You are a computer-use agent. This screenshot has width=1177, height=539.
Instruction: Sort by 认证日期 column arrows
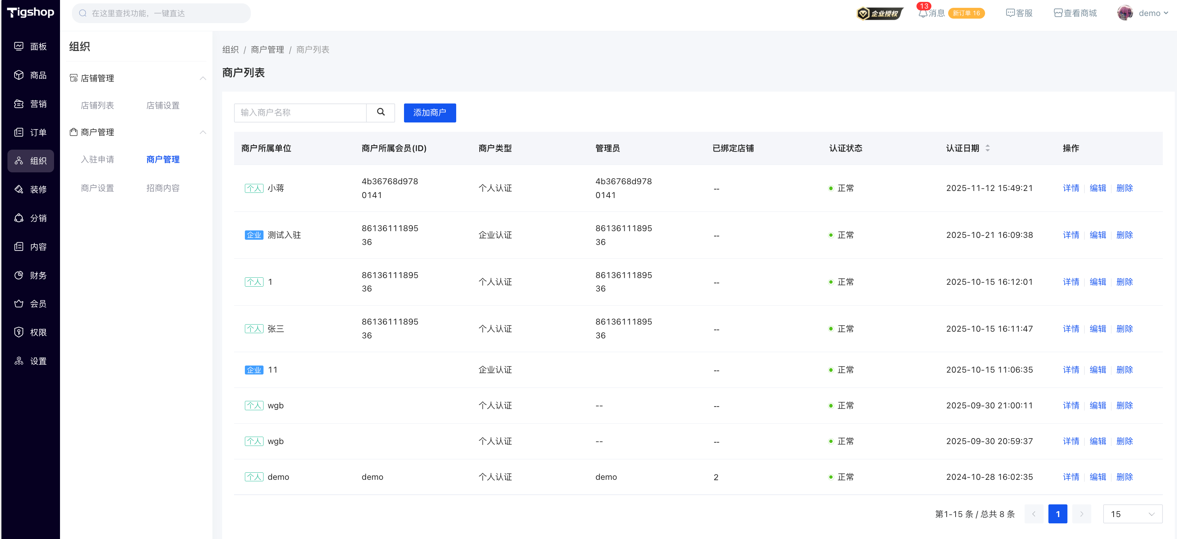click(987, 148)
